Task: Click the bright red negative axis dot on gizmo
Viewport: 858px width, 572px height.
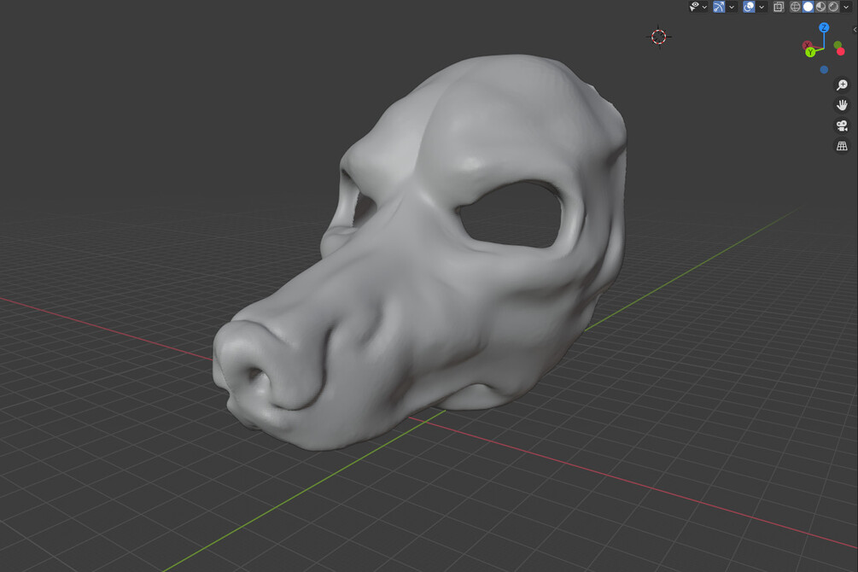Action: (841, 52)
